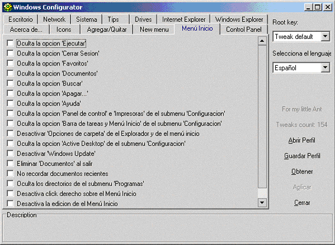Open the Windows Explorer tab
The height and width of the screenshot is (245, 335).
(239, 19)
